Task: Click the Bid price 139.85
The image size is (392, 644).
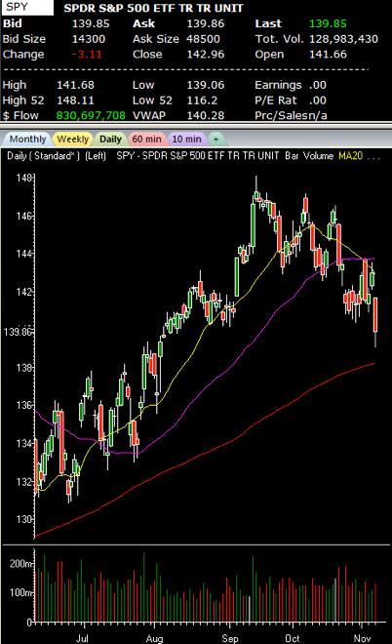Action: (91, 23)
